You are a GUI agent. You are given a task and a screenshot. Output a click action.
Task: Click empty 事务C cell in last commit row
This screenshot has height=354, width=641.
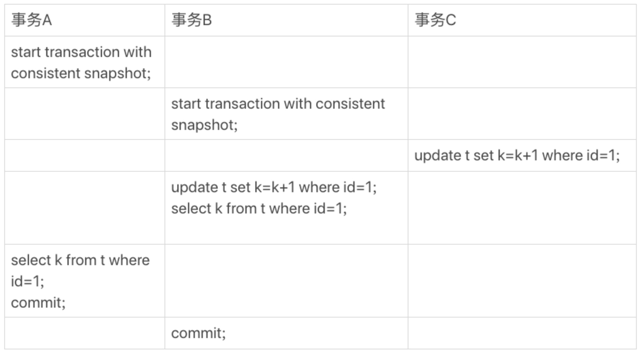pyautogui.click(x=522, y=333)
